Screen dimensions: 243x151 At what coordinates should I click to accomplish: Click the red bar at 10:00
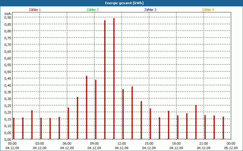pos(105,80)
